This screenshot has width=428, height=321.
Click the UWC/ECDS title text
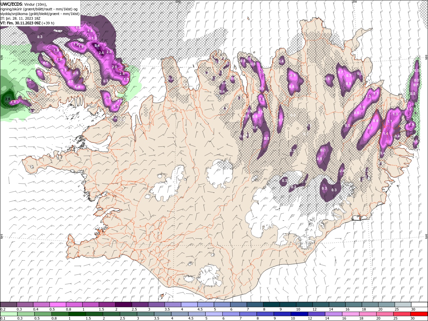[x=11, y=4]
